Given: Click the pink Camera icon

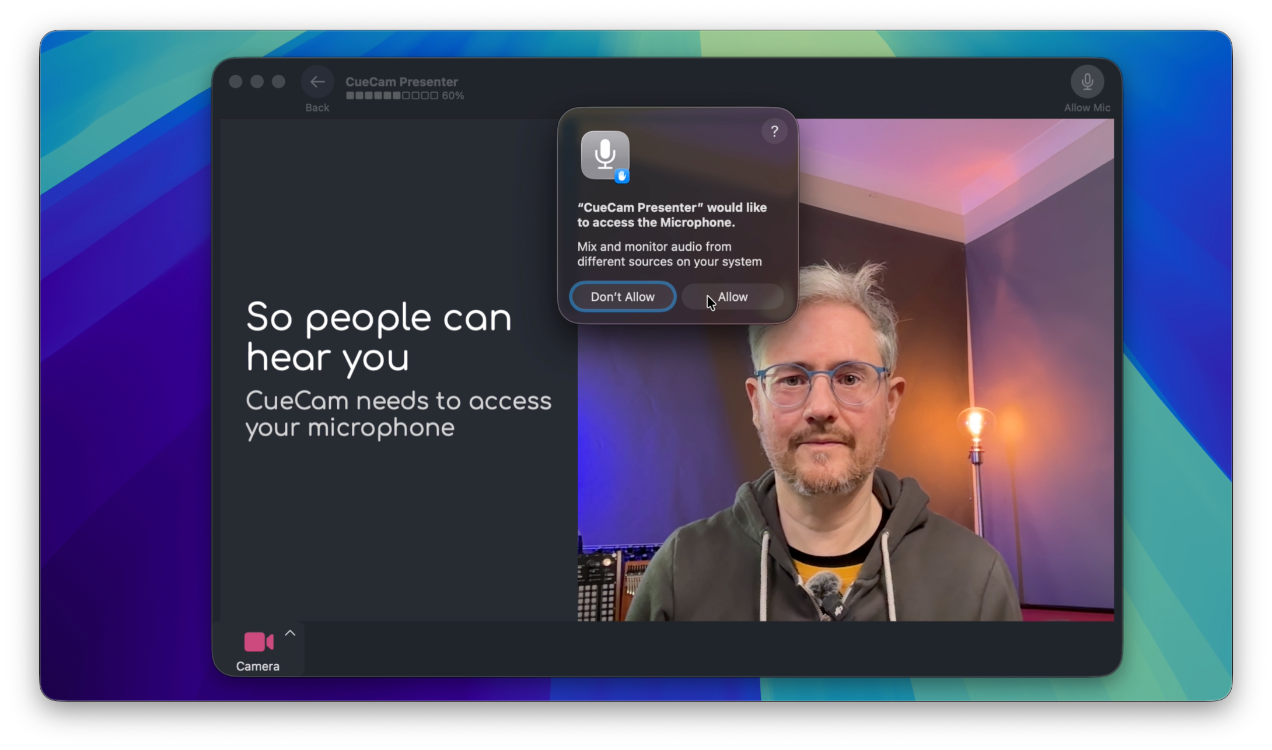Looking at the screenshot, I should pos(258,642).
